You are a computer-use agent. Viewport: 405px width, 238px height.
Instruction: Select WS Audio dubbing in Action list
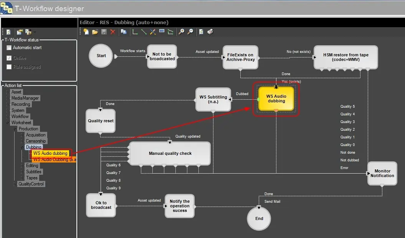pyautogui.click(x=50, y=153)
